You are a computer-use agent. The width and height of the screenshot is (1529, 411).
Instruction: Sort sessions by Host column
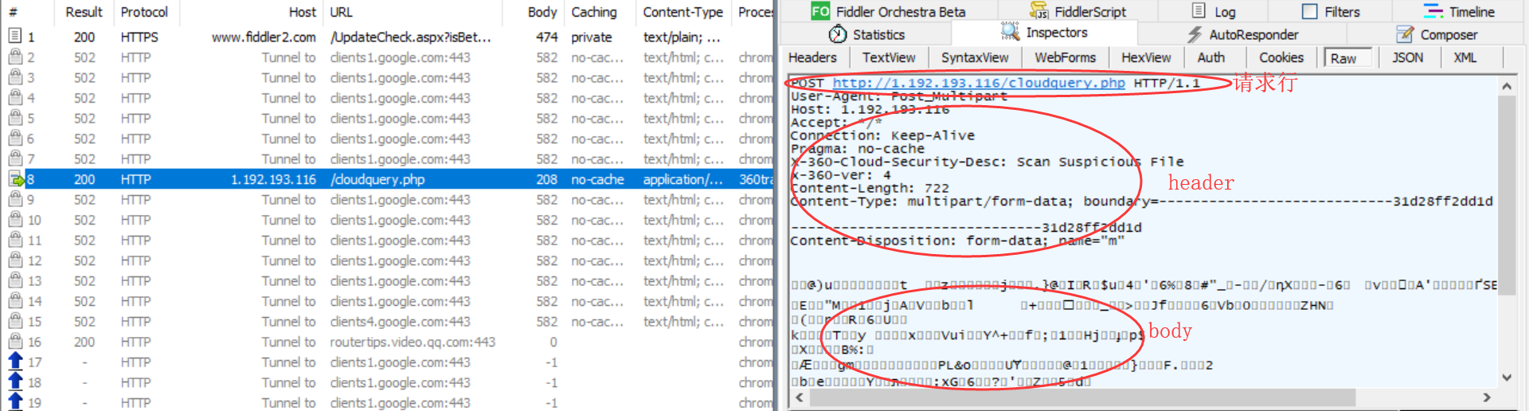point(303,12)
